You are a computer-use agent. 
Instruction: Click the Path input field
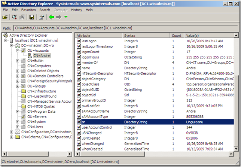pos(126,28)
